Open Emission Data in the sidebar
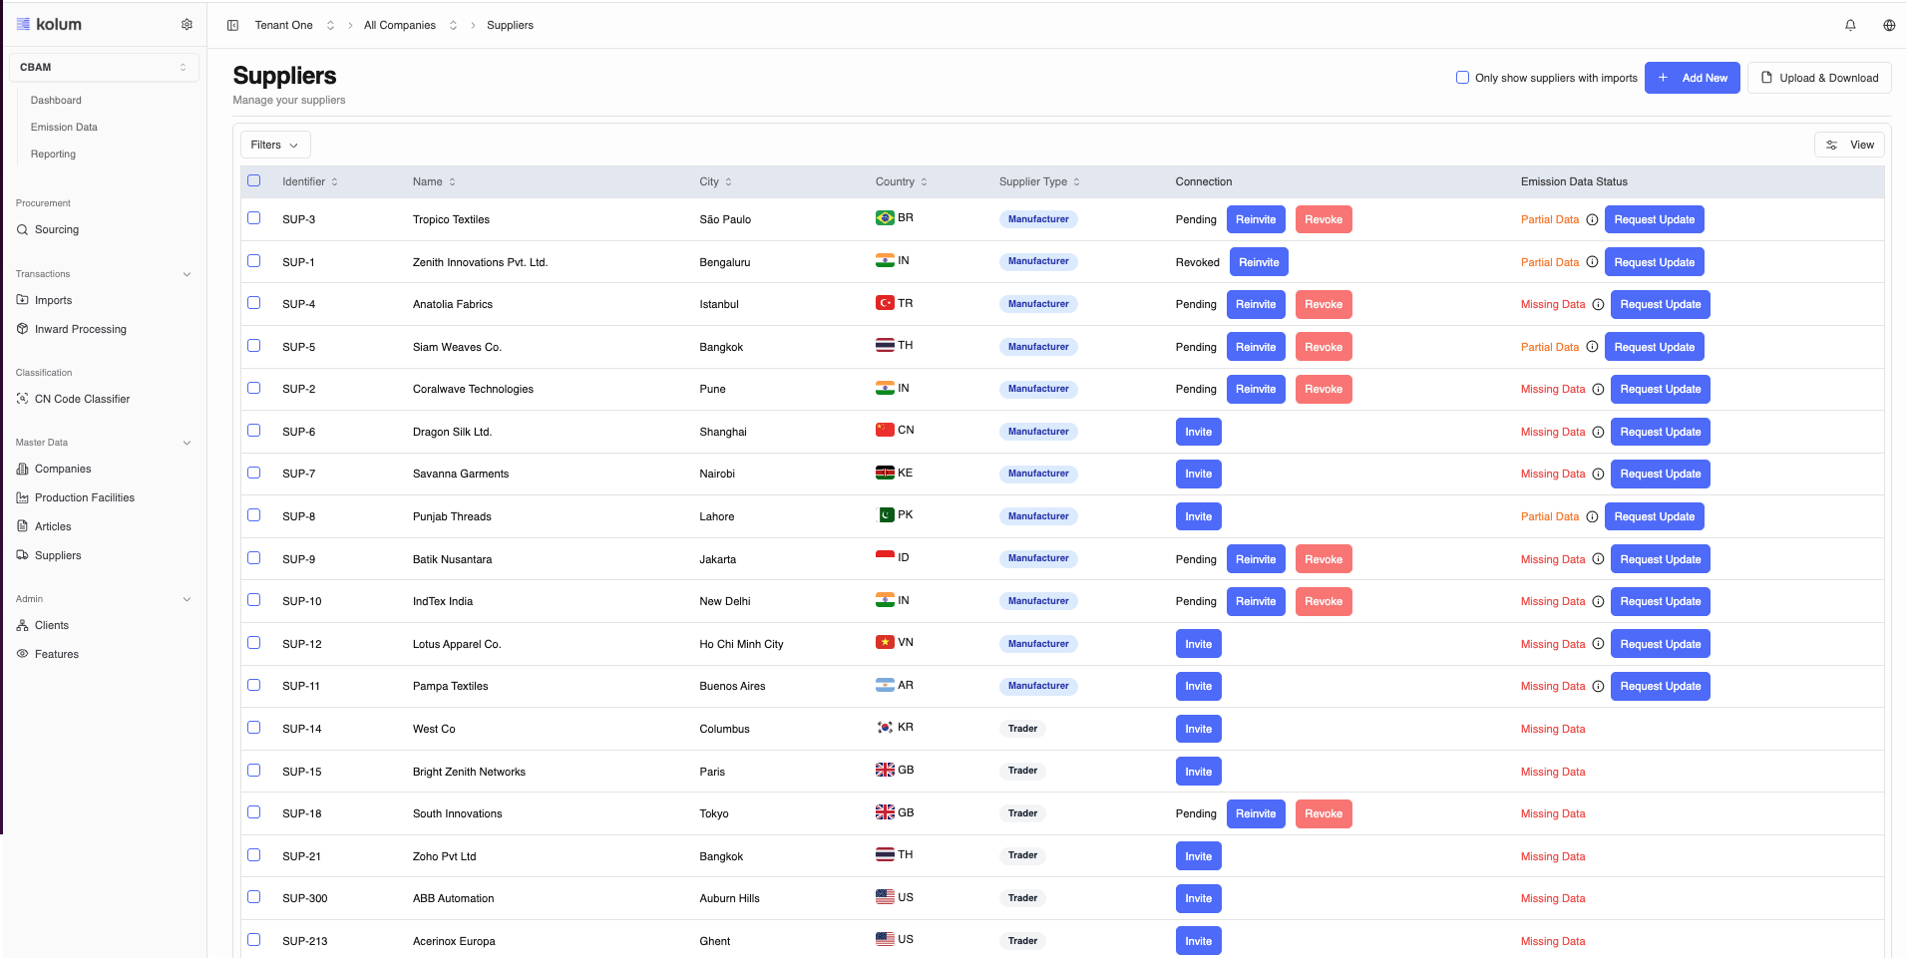 (64, 128)
